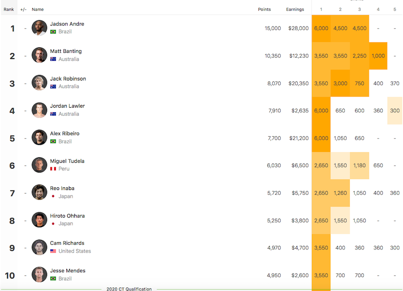Open the Jesse Mendes name link

[68, 270]
